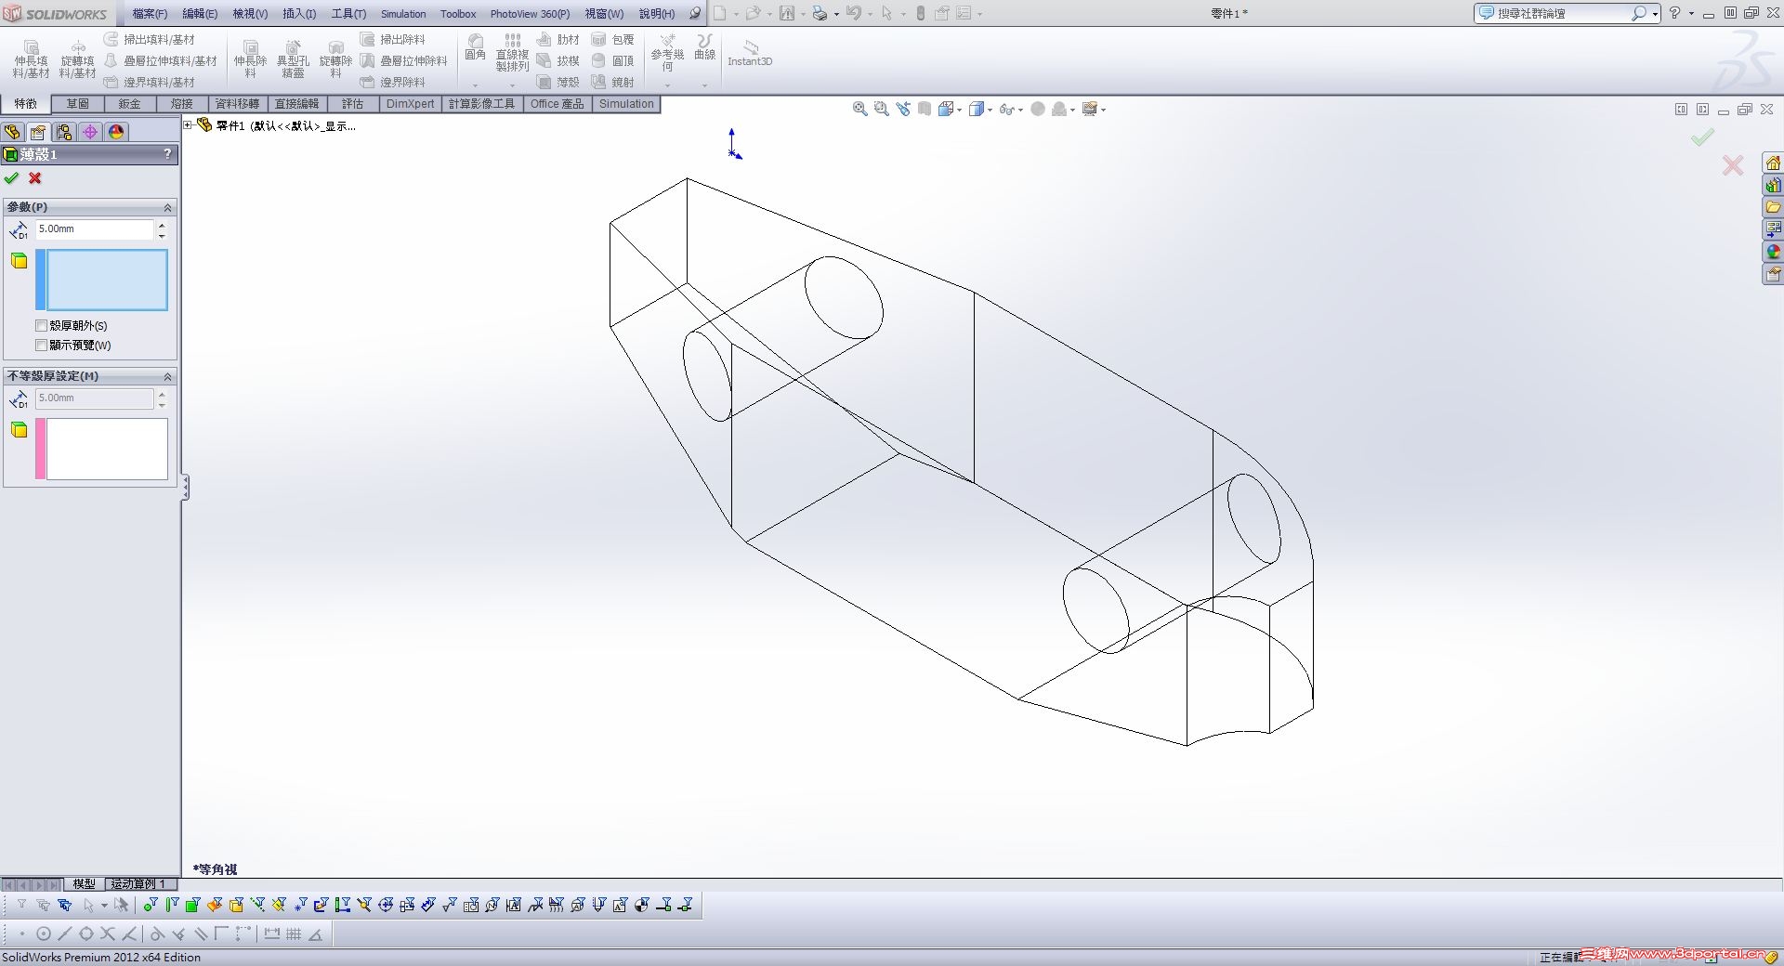The height and width of the screenshot is (966, 1784).
Task: Open the 編輯(E) menu
Action: pos(200,14)
